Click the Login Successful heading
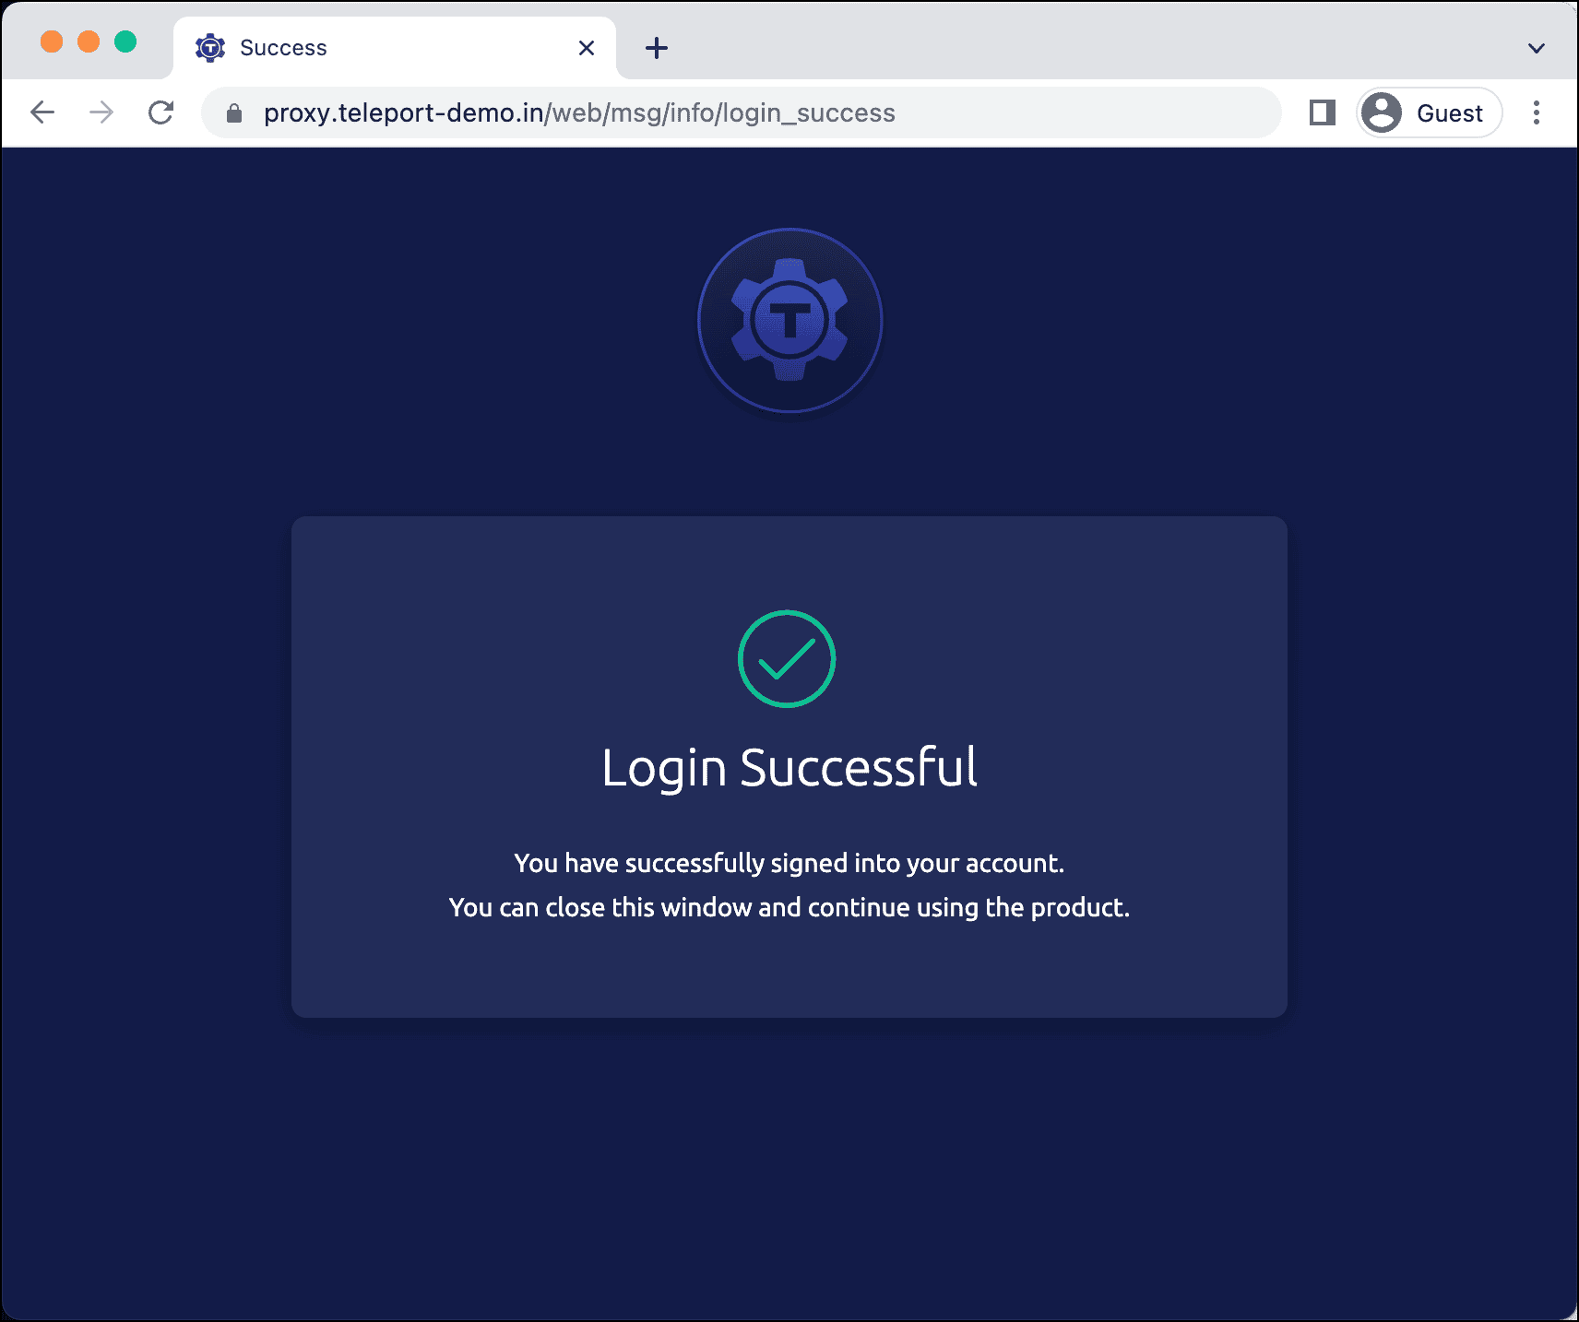The height and width of the screenshot is (1322, 1579). click(789, 768)
